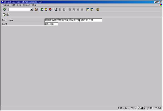Click the Save diskette icon

point(36,9)
